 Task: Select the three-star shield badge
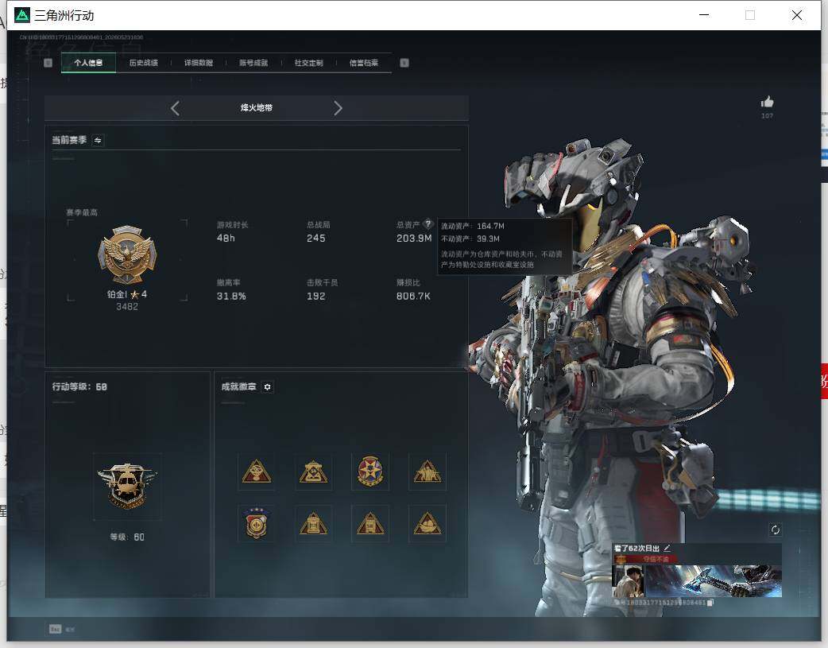257,523
